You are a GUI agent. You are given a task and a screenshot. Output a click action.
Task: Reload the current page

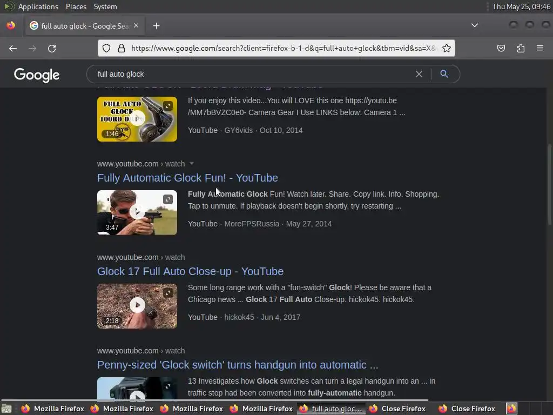[x=52, y=48]
